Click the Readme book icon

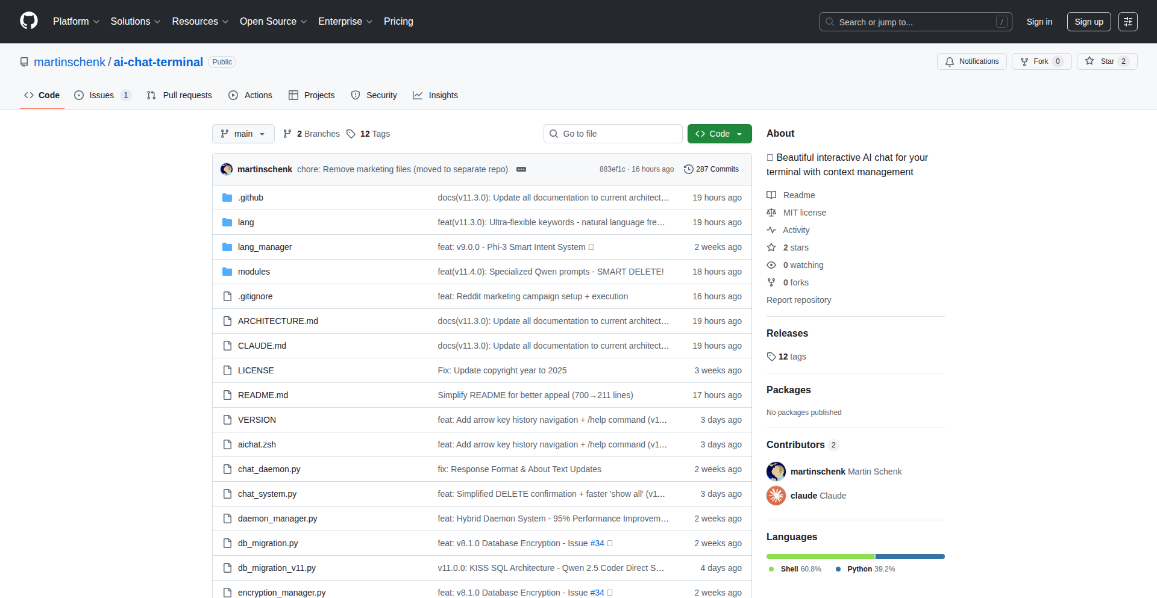click(x=771, y=195)
